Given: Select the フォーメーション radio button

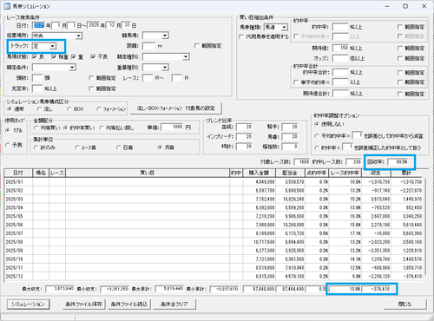Looking at the screenshot, I should coord(99,109).
